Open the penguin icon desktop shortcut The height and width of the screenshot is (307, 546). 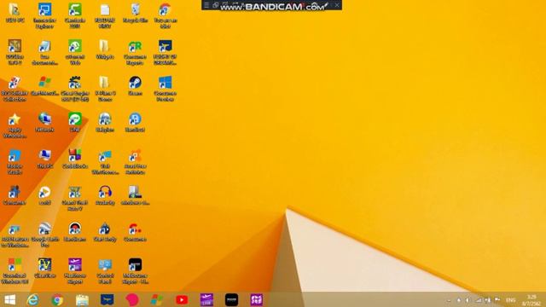[x=105, y=229]
